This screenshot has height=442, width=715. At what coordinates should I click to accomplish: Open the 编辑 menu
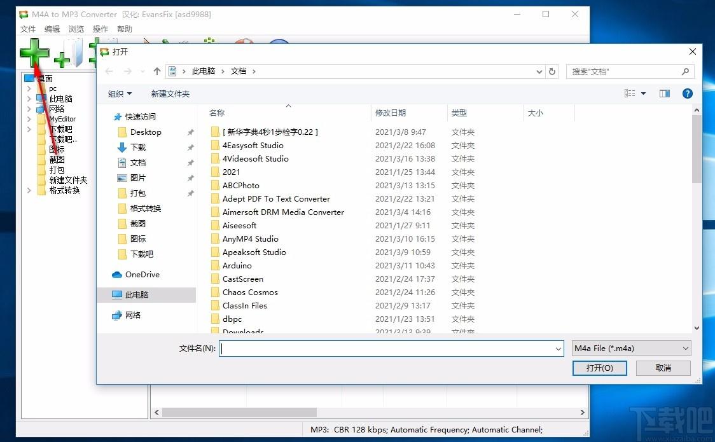point(52,29)
